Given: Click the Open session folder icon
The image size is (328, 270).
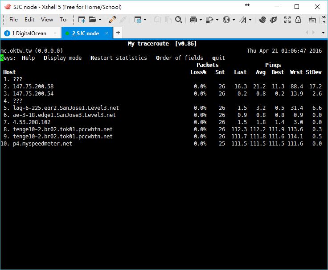Looking at the screenshot, I should click(x=92, y=20).
